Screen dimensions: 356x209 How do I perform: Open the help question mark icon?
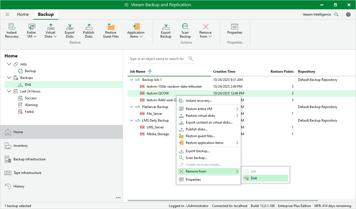point(348,14)
